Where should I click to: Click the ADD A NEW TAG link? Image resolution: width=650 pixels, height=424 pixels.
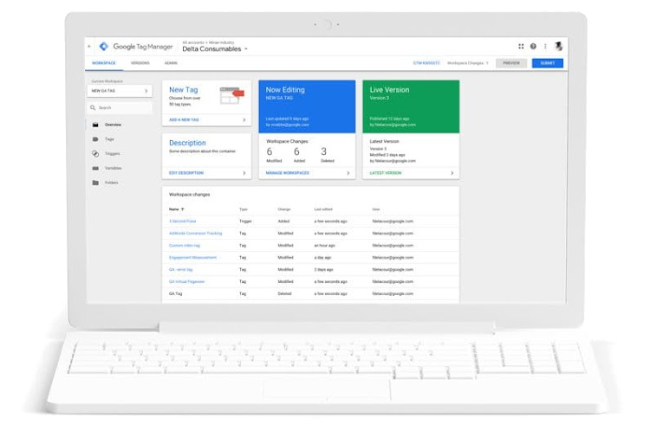184,119
